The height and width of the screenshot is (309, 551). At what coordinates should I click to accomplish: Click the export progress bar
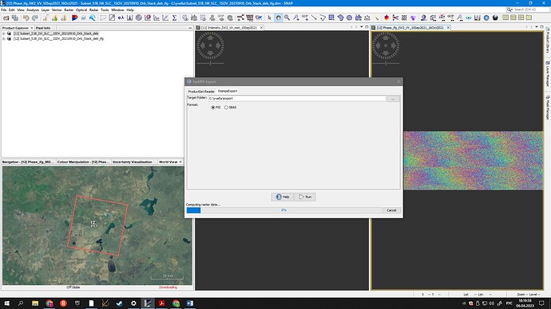click(284, 210)
